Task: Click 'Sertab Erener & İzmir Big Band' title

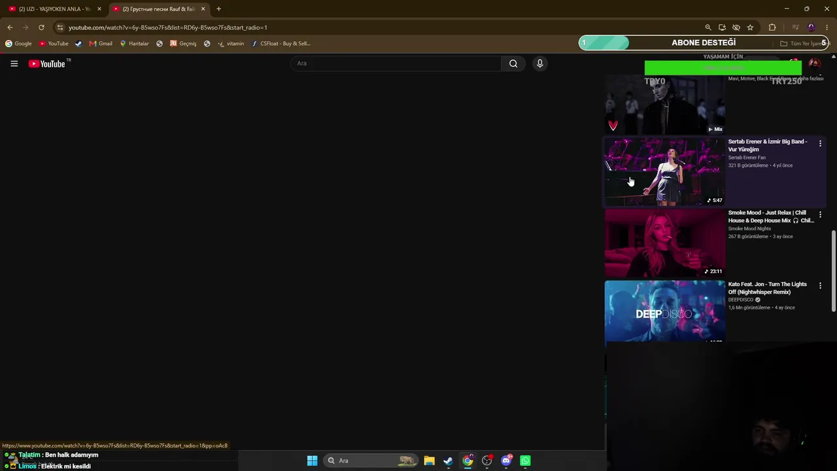Action: [768, 145]
